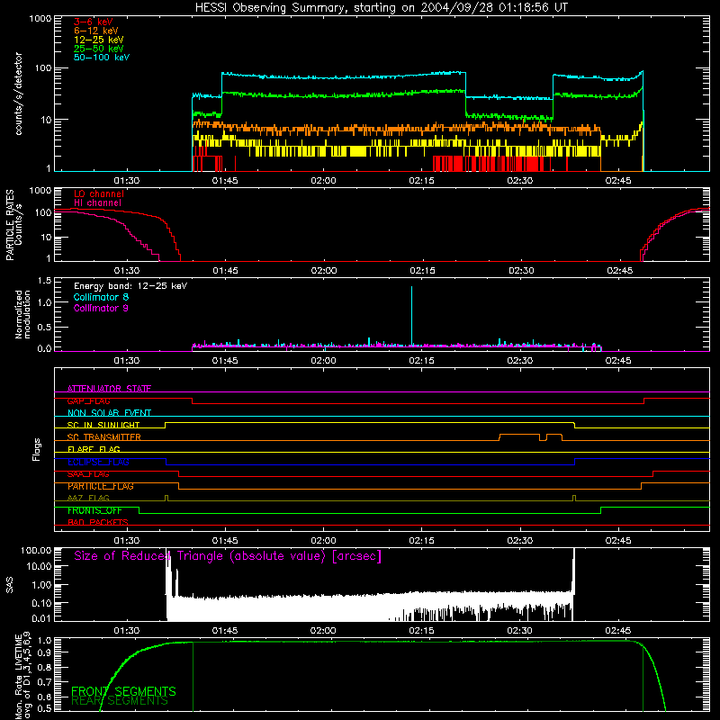Viewport: 720px width, 720px height.
Task: Click the GAP_FLAG label
Action: pos(88,400)
